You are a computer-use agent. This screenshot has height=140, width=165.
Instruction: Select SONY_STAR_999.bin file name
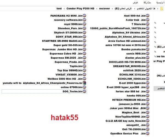(x=69, y=37)
